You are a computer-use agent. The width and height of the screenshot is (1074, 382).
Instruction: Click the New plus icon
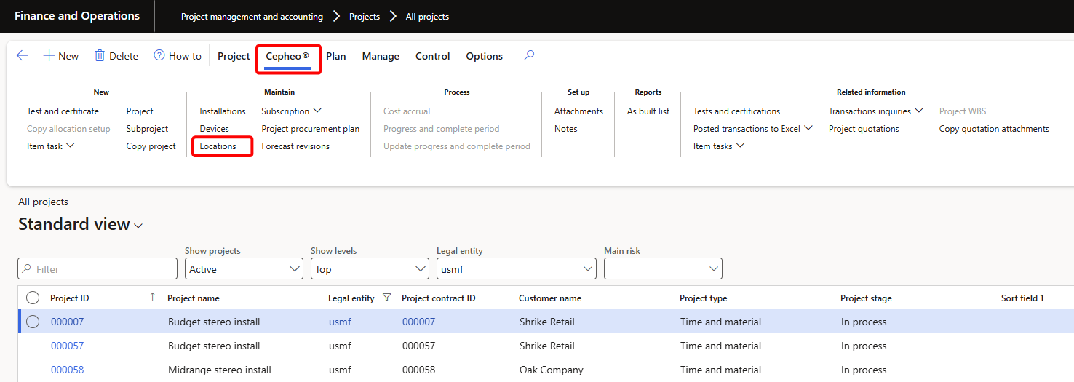(49, 56)
